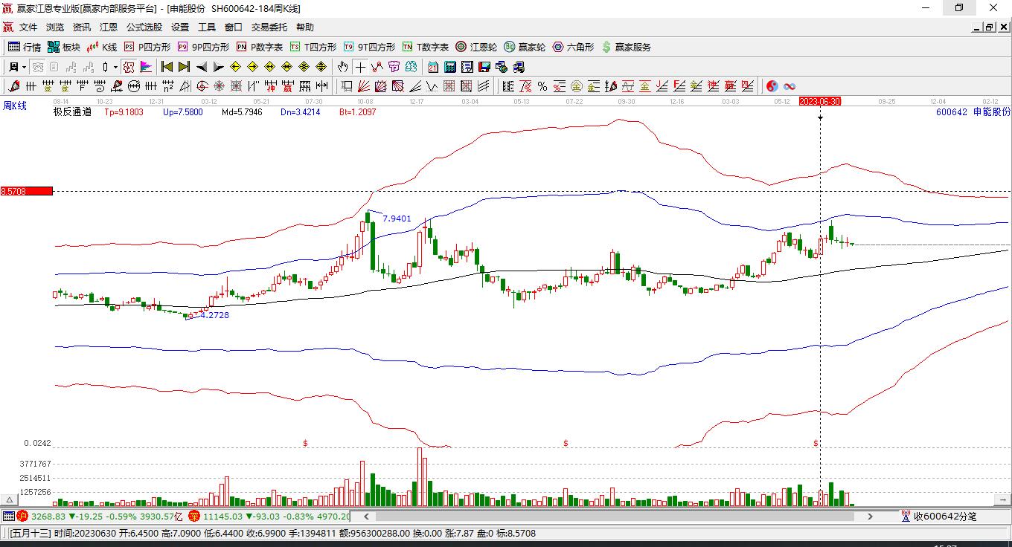The width and height of the screenshot is (1012, 547).
Task: Click the percent (%) retracement tool
Action: (542, 86)
